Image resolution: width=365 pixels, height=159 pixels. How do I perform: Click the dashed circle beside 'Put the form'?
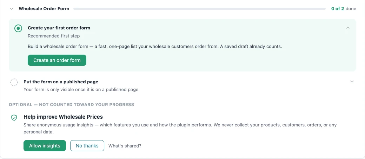(14, 82)
